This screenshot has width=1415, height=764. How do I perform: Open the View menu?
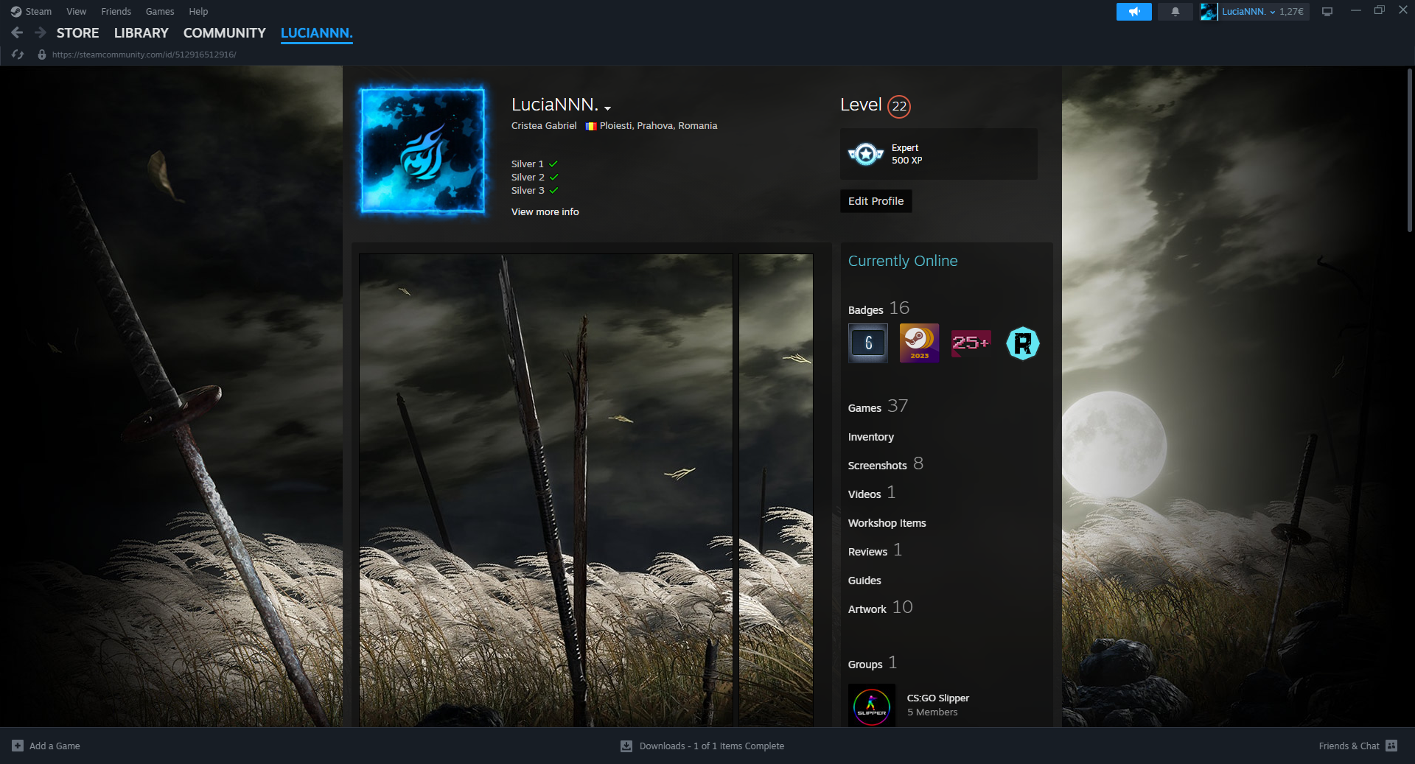pos(77,12)
